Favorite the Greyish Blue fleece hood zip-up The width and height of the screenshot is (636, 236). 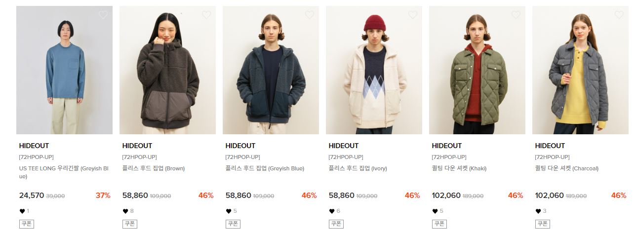(x=310, y=15)
